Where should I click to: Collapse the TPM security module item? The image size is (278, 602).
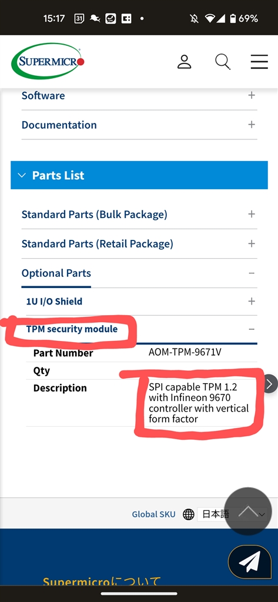tap(142, 329)
